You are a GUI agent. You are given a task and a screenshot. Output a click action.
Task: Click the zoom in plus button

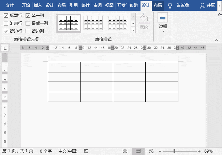point(199,151)
